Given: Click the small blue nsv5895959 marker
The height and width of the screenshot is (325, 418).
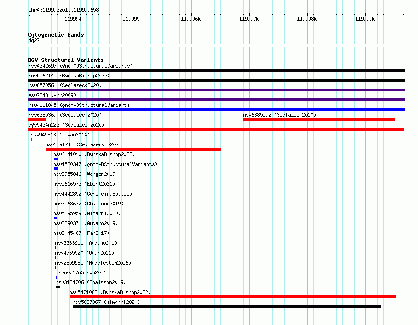Looking at the screenshot, I should tap(55, 218).
